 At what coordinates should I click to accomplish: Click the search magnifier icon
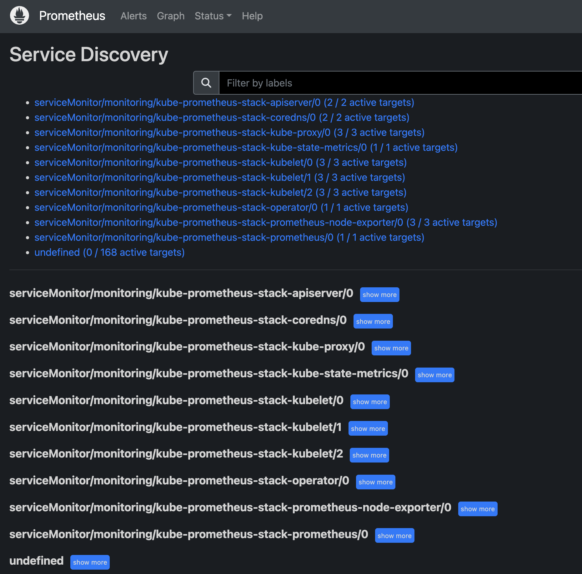click(206, 83)
